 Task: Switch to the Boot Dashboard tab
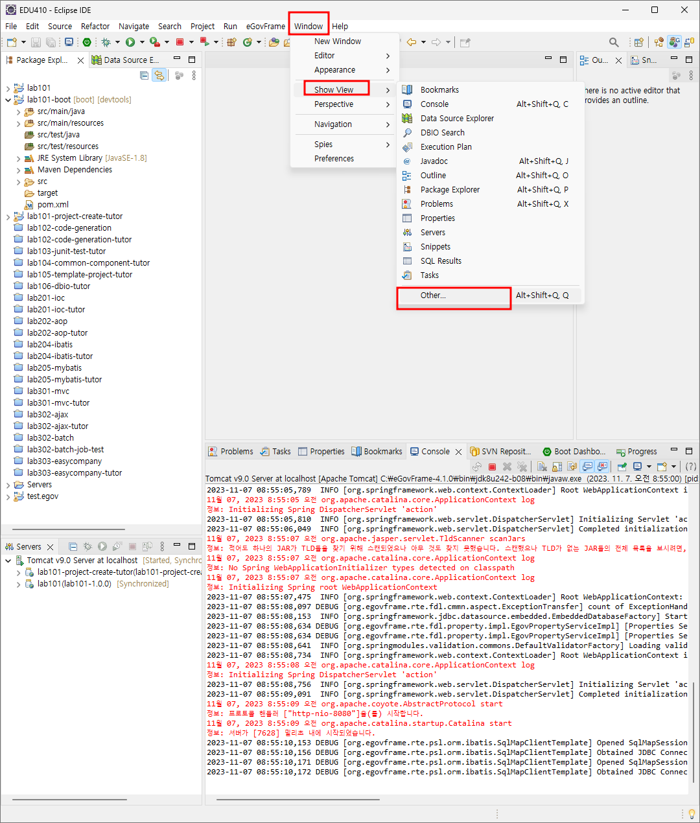coord(574,451)
